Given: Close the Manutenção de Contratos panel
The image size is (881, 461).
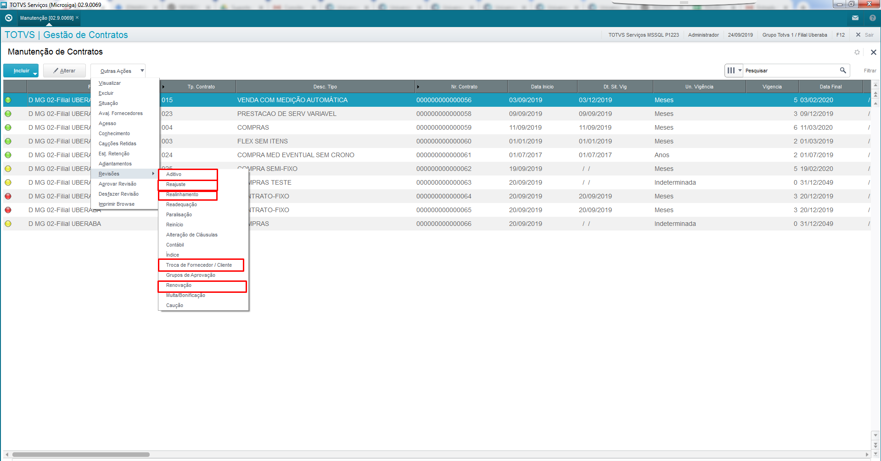Looking at the screenshot, I should click(873, 52).
